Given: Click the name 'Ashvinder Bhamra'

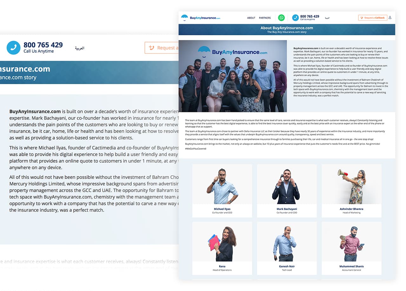Looking at the screenshot, I should [351, 209].
